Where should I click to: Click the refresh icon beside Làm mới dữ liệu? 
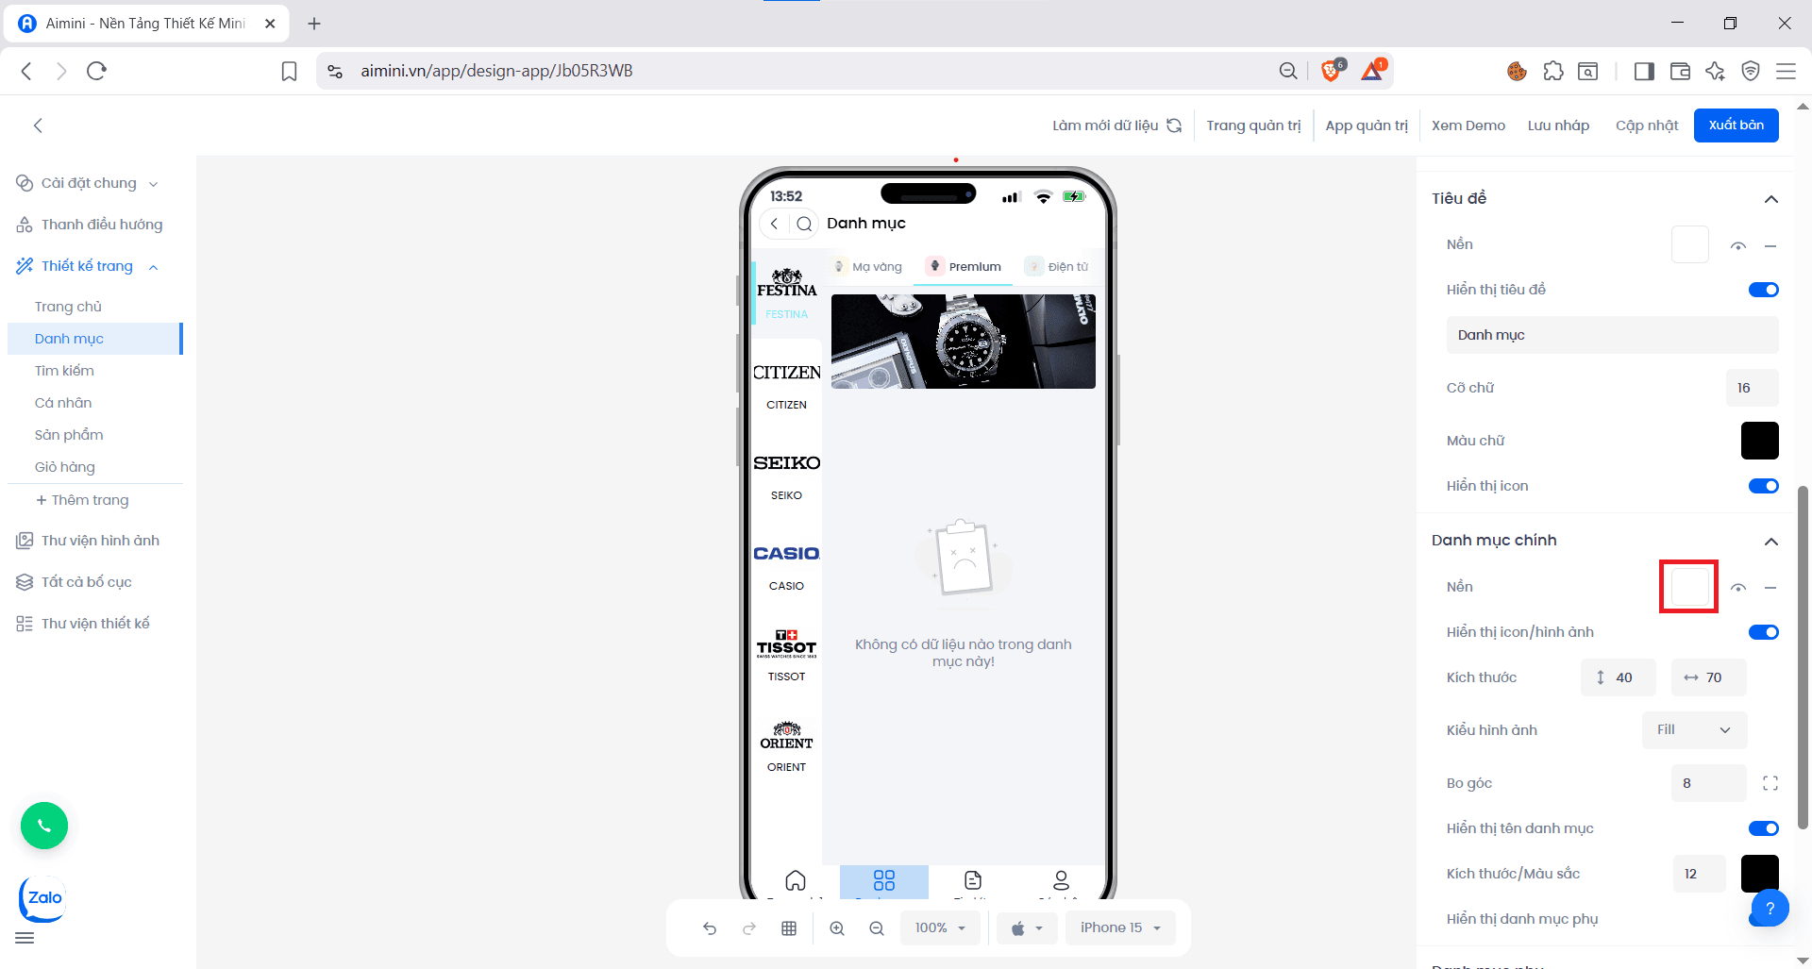(x=1174, y=125)
